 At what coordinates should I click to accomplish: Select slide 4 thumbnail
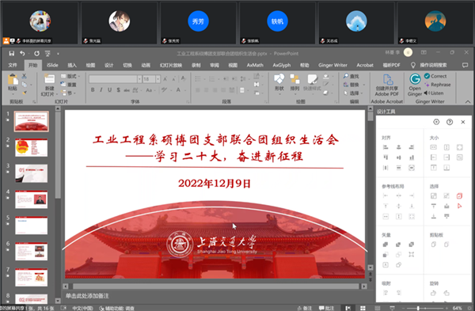(32, 199)
